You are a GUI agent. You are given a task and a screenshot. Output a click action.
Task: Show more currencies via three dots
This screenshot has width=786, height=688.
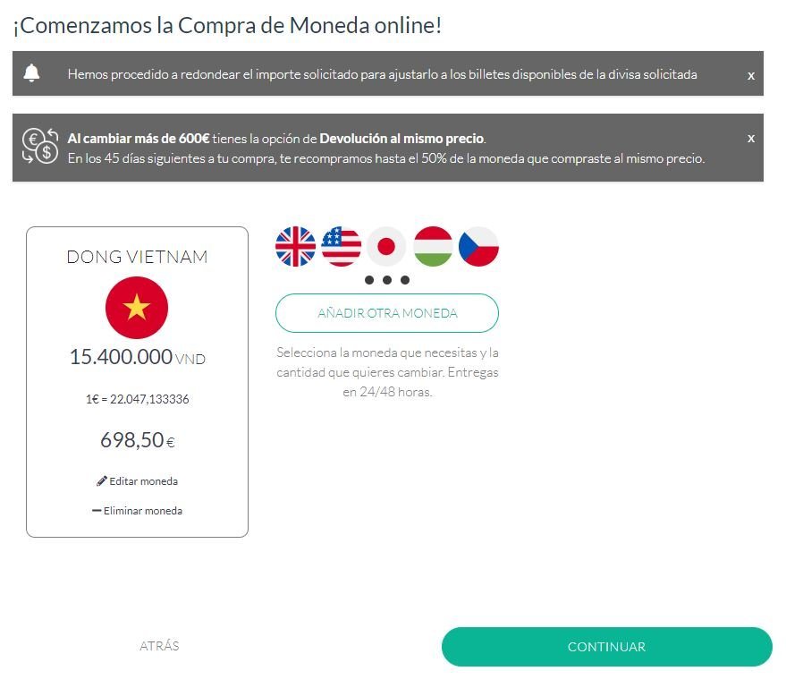pyautogui.click(x=386, y=280)
